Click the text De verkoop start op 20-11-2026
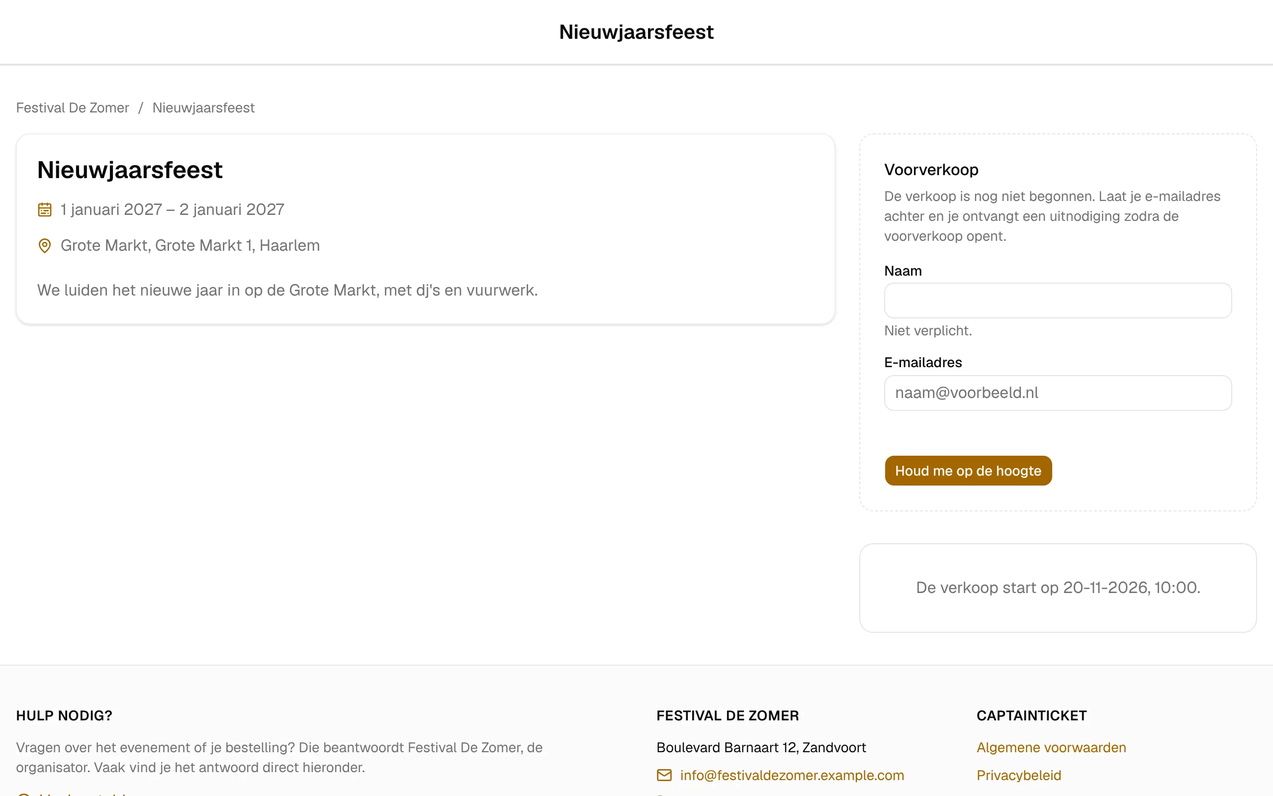 click(x=1058, y=588)
